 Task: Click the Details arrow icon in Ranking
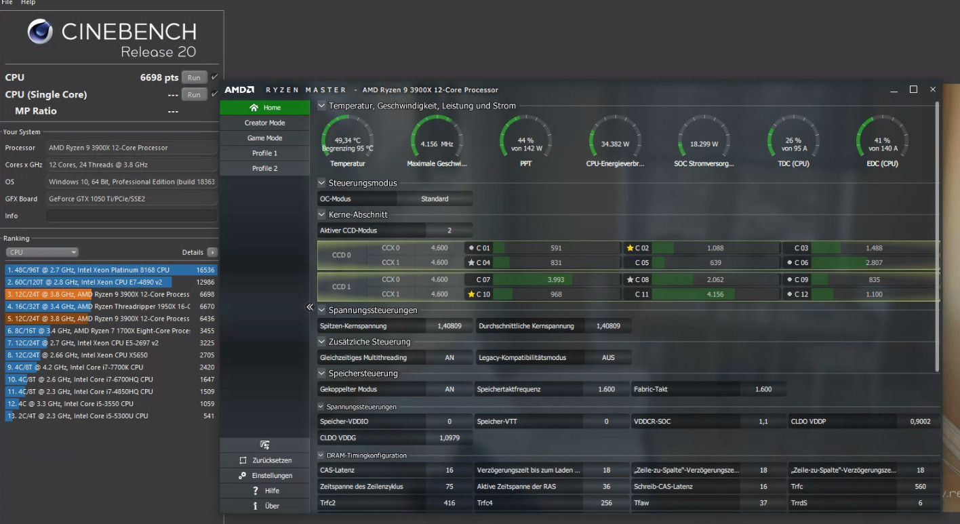click(212, 252)
